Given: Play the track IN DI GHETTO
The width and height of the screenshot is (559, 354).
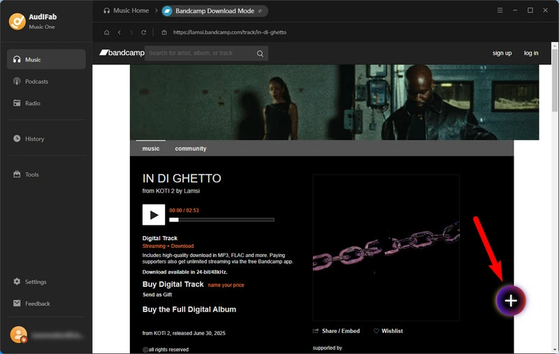Looking at the screenshot, I should tap(154, 215).
